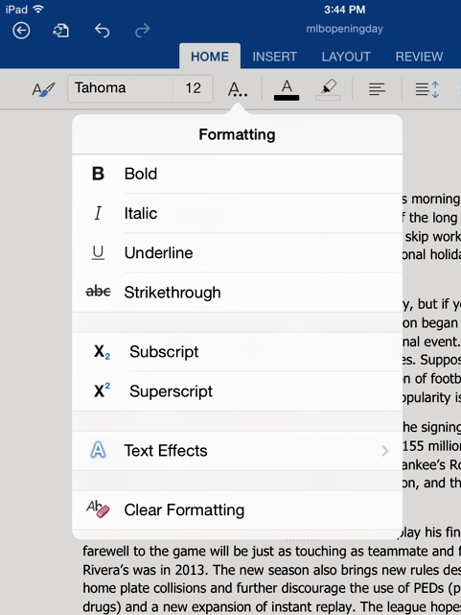This screenshot has height=615, width=461.
Task: Toggle Bold formatting in list
Action: 237,174
